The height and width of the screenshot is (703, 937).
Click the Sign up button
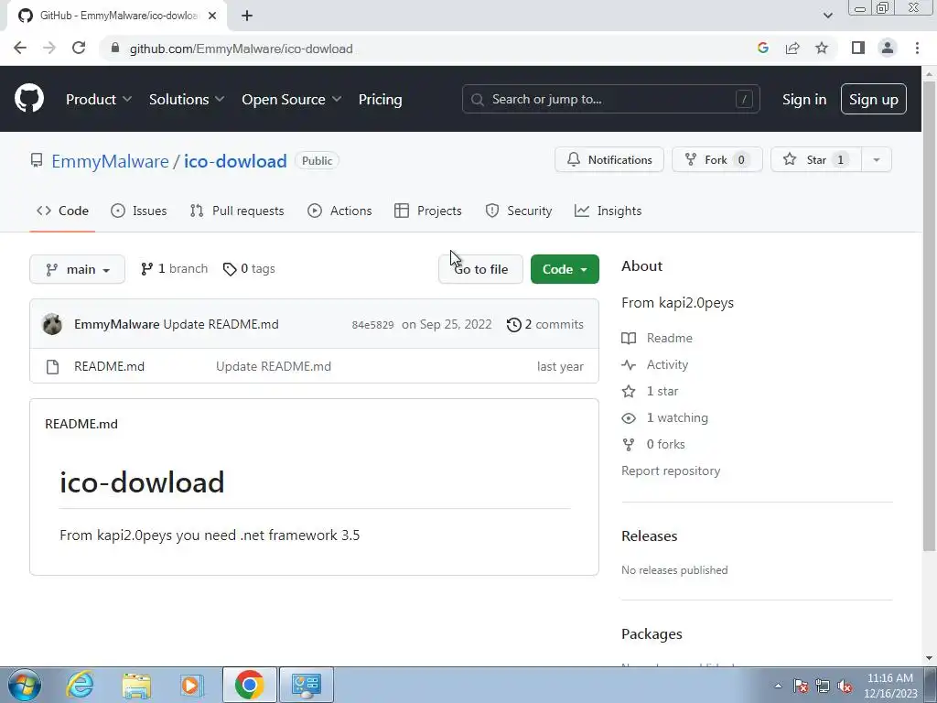coord(874,99)
